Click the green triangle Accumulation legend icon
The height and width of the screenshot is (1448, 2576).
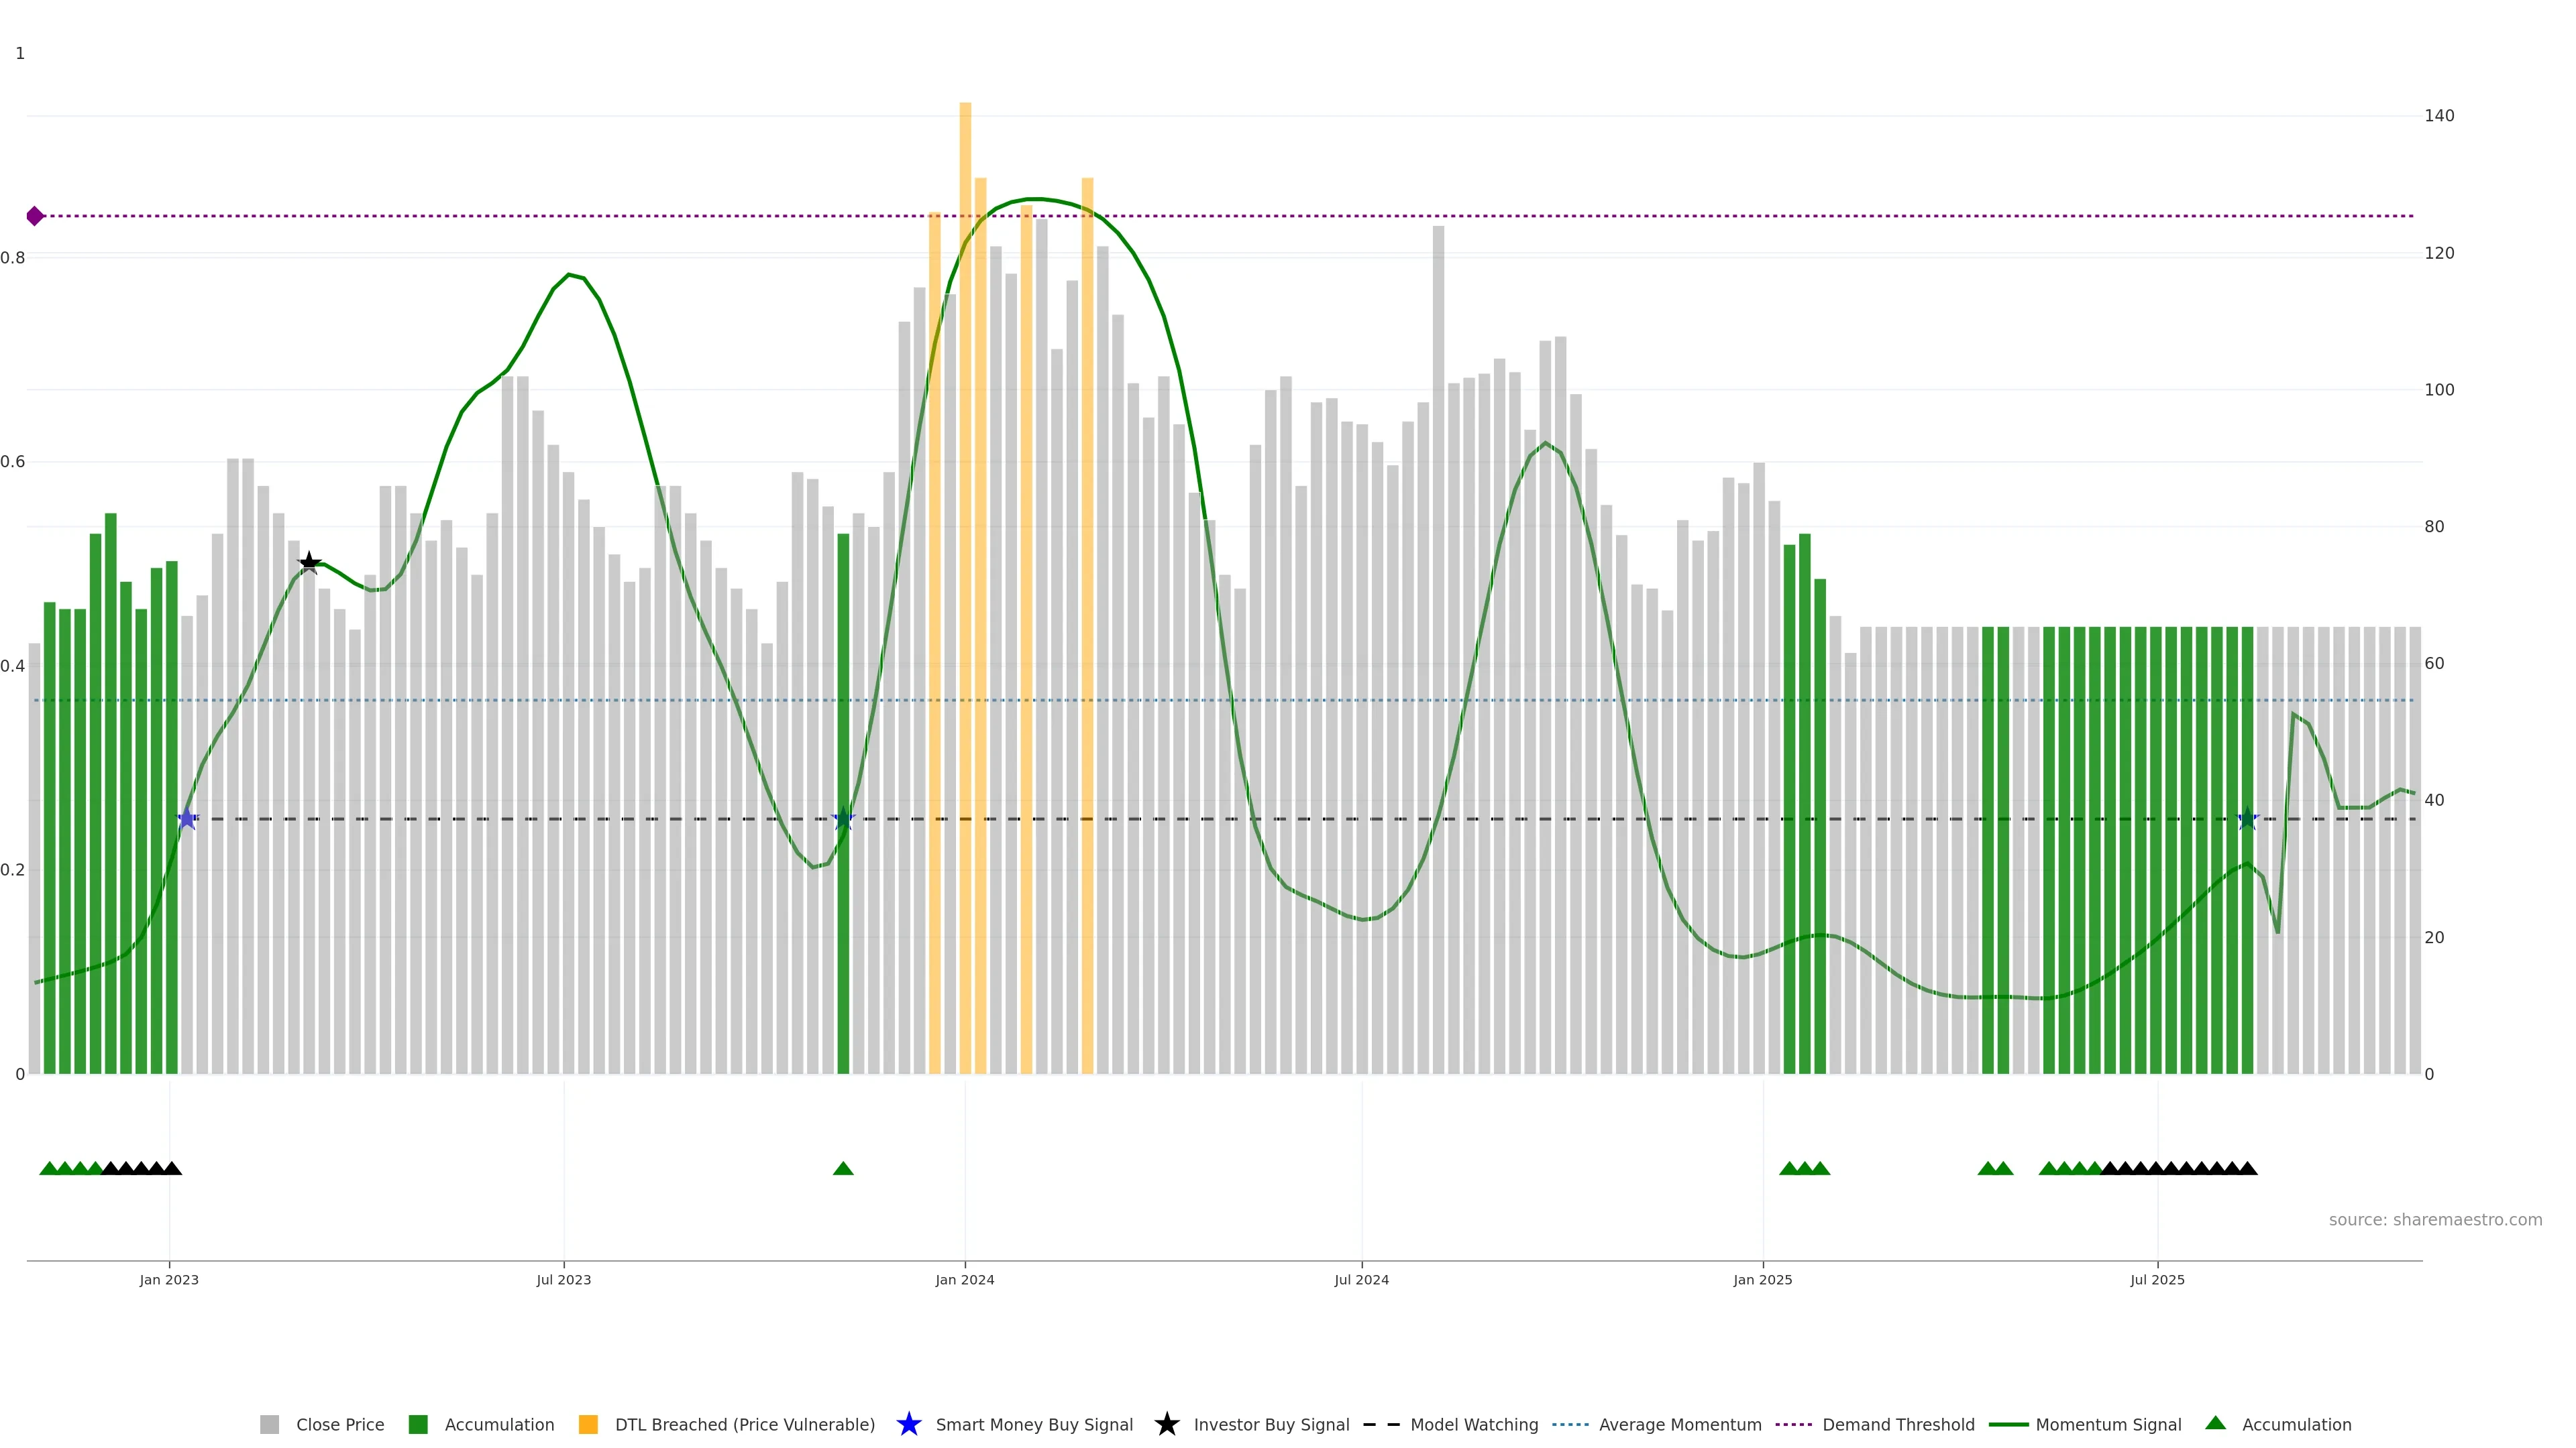[2215, 1423]
